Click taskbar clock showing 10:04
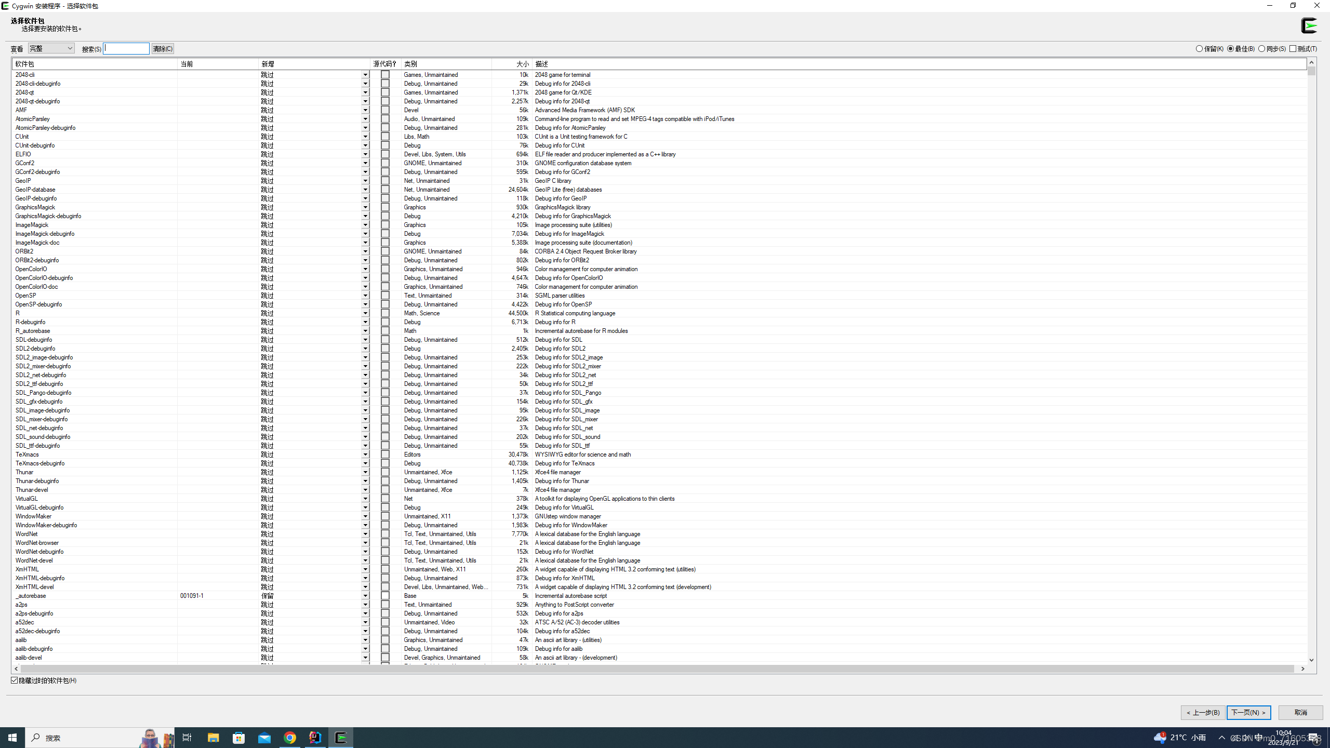This screenshot has height=748, width=1330. (1283, 738)
